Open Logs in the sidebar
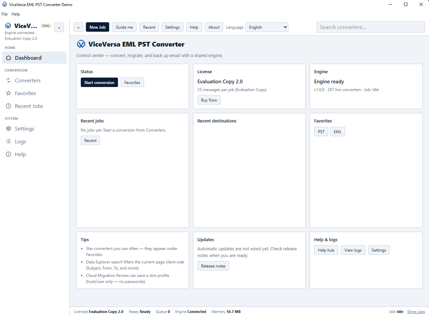The height and width of the screenshot is (315, 429). pyautogui.click(x=34, y=141)
